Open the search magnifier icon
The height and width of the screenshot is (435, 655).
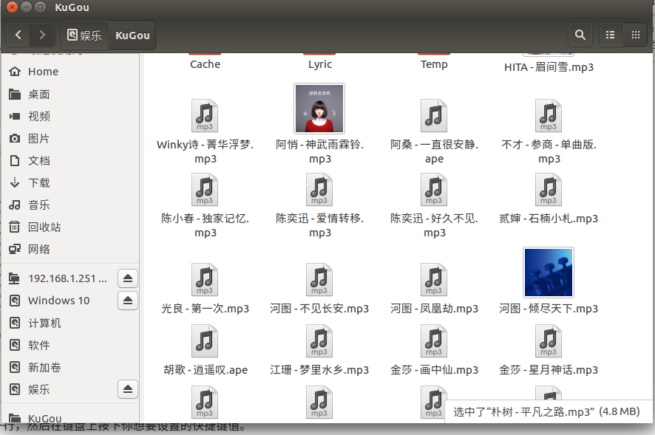(x=580, y=35)
